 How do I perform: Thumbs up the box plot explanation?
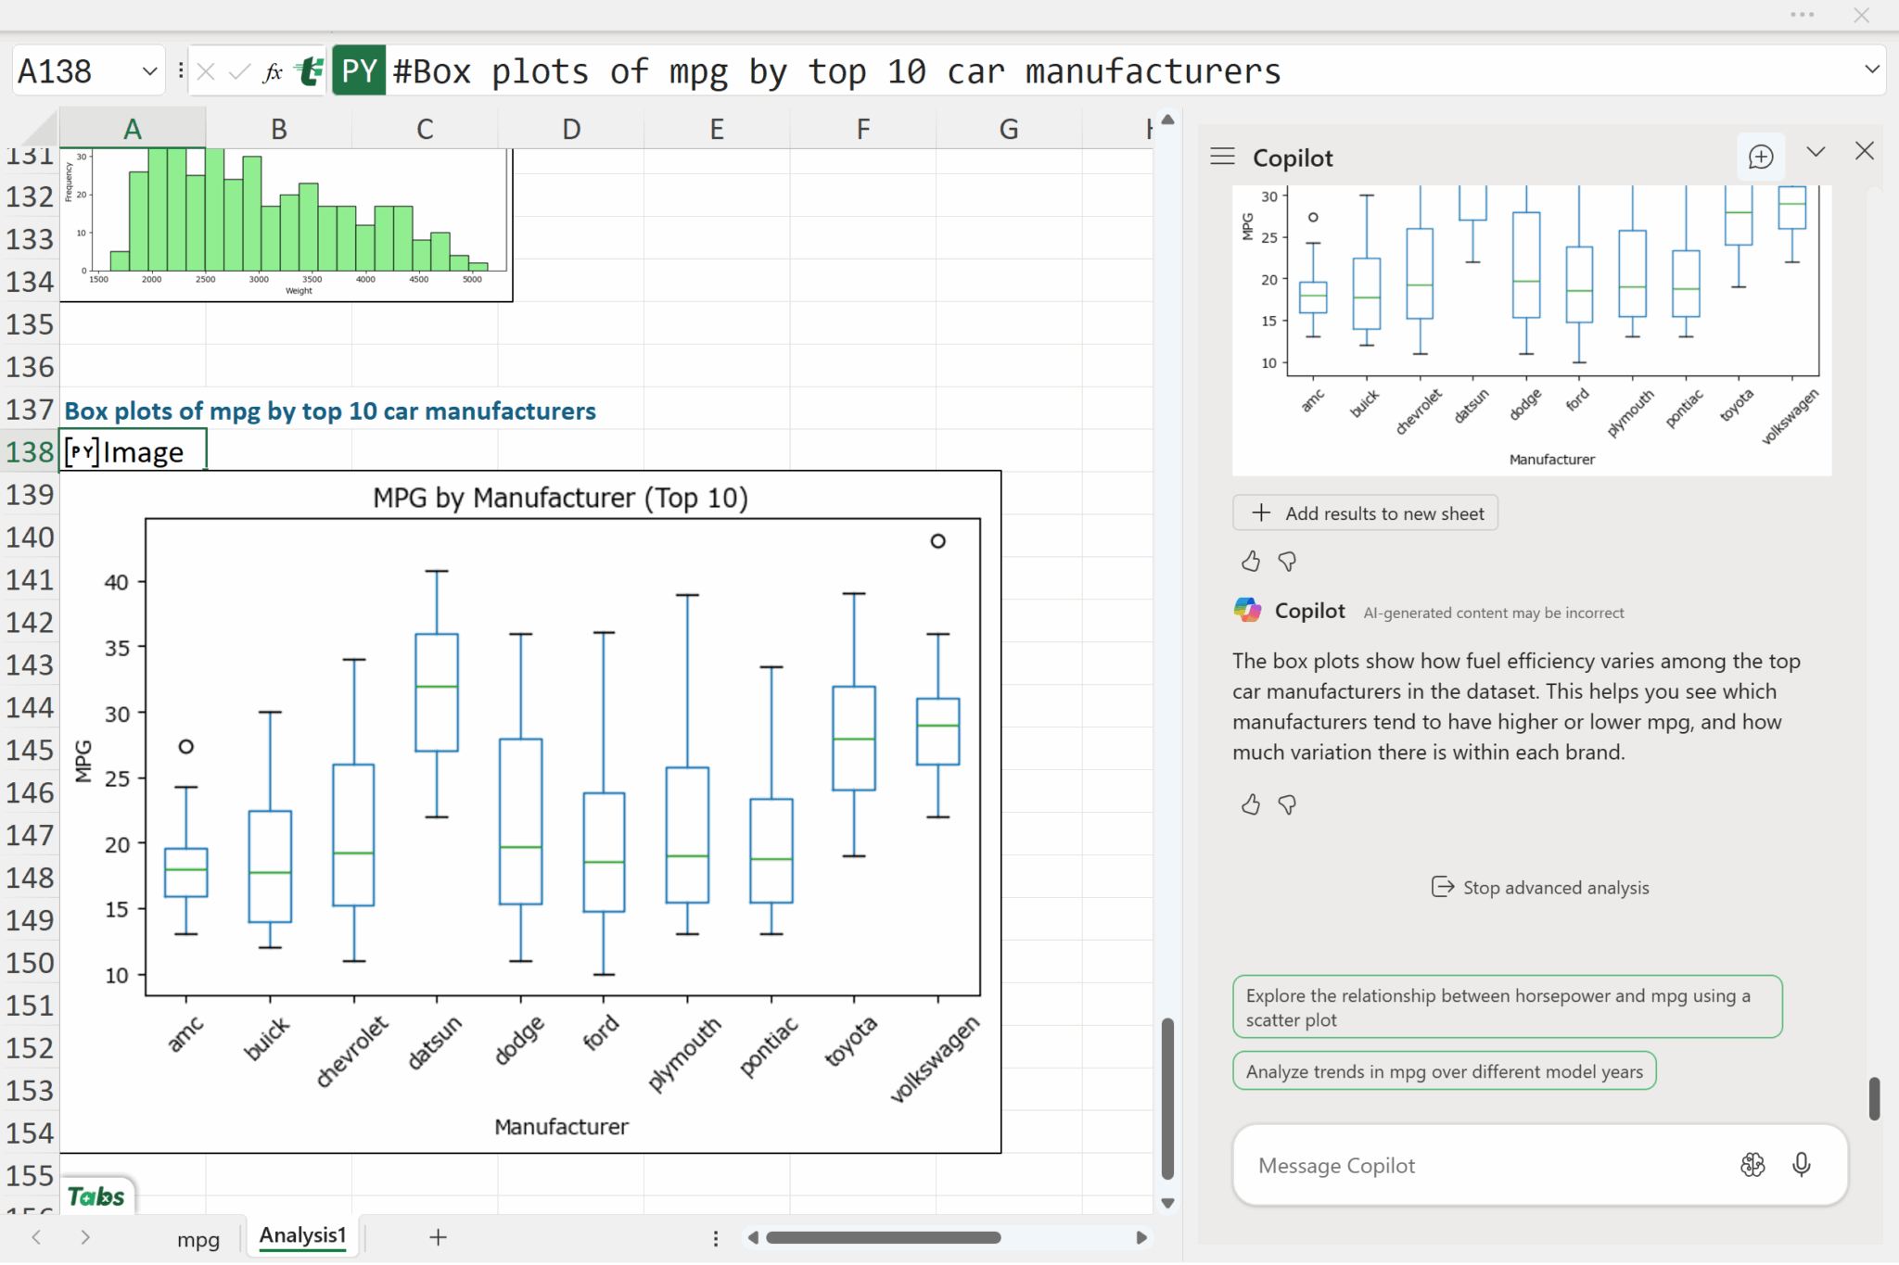[1250, 804]
